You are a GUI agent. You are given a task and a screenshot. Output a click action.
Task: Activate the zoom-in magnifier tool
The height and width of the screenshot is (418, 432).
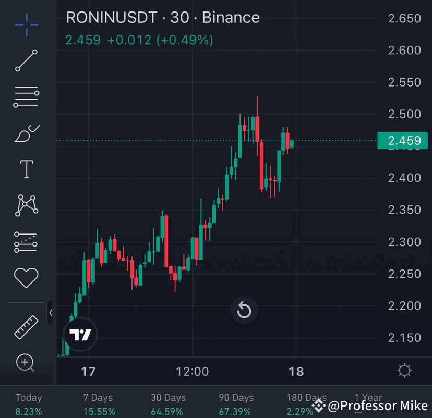click(x=26, y=363)
